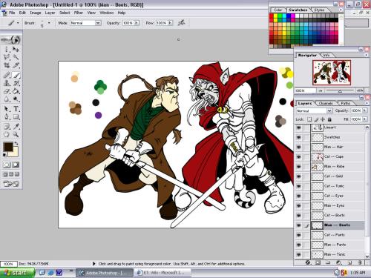Select the Eraser tool
This screenshot has width=371, height=278.
[x=7, y=91]
